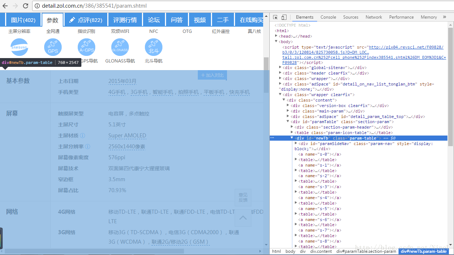
Task: Expand the section-param-header div
Action: 292,127
